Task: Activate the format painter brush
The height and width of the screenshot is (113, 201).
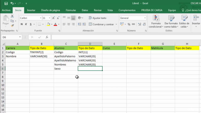Action: click(12, 26)
